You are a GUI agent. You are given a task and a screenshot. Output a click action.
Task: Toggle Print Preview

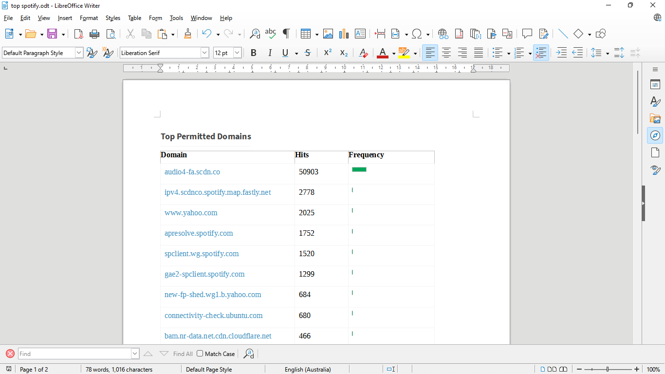click(x=111, y=34)
